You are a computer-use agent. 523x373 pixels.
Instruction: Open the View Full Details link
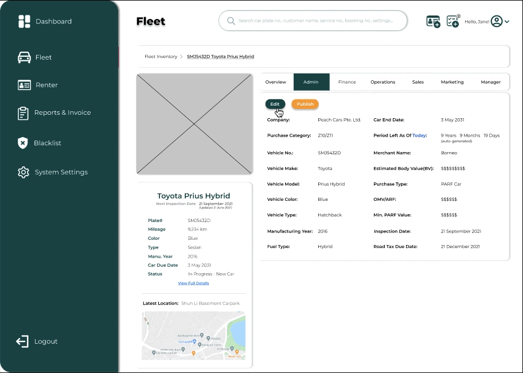click(x=193, y=283)
